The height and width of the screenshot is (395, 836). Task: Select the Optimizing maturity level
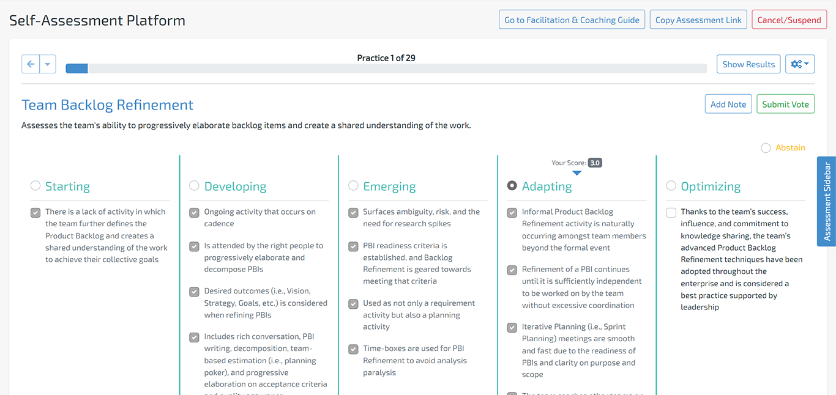click(x=671, y=185)
